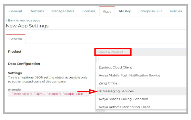Focus the product search input field
191x120 pixels.
click(142, 59)
